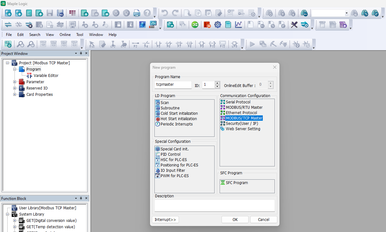Open the empty toolbar combo box dropdown

point(347,13)
